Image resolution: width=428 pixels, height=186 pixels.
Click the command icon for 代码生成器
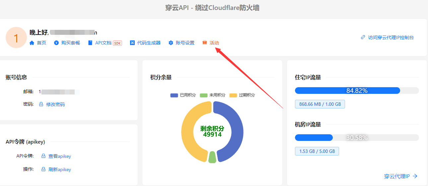pyautogui.click(x=132, y=43)
